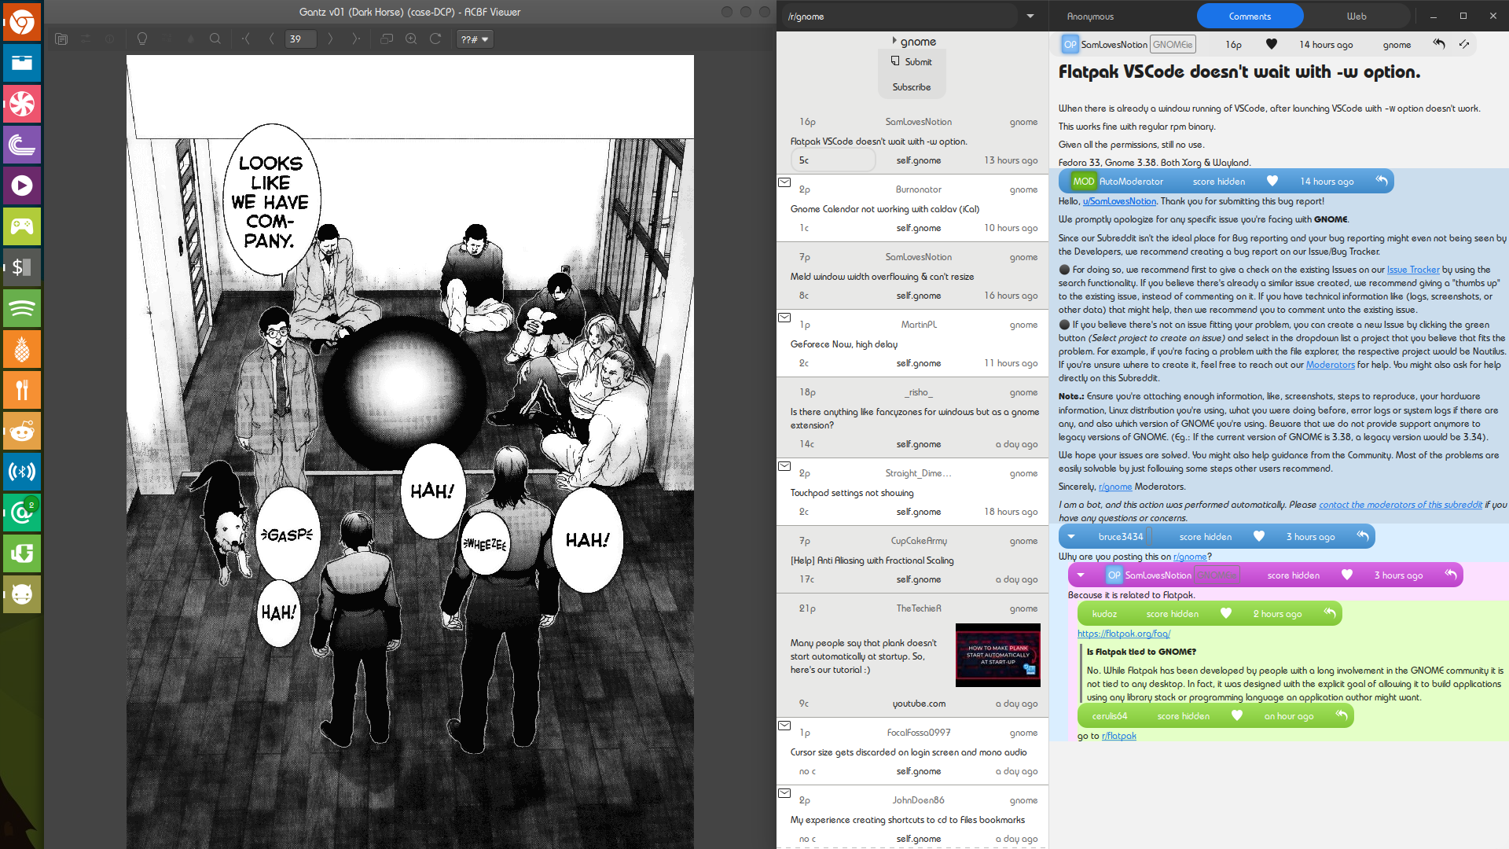Like the AutoModerator comment
Viewport: 1509px width, 849px height.
tap(1272, 182)
